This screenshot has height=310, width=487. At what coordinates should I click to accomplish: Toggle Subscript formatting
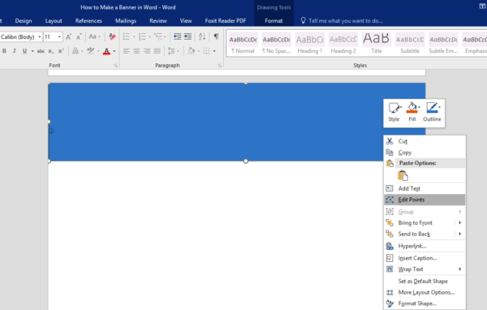coord(51,51)
